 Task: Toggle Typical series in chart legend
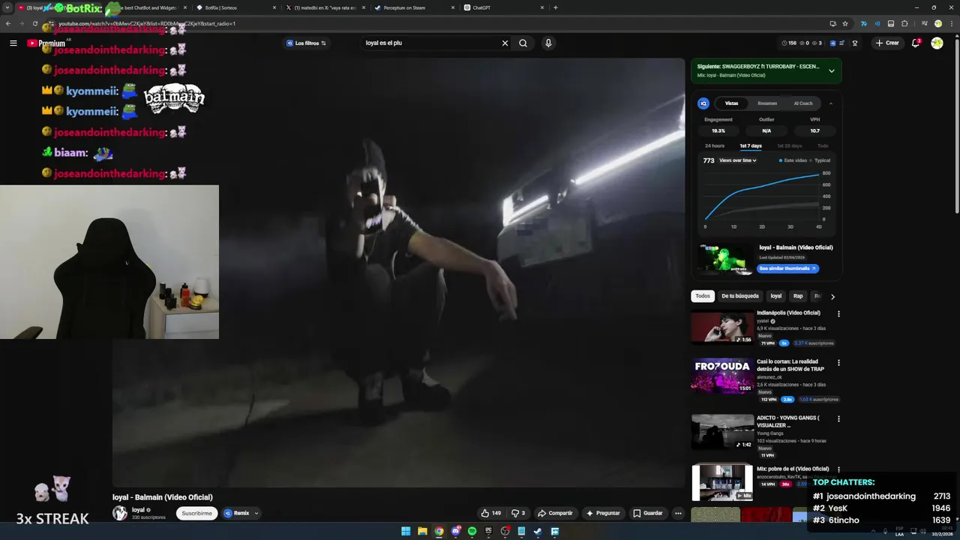[820, 160]
